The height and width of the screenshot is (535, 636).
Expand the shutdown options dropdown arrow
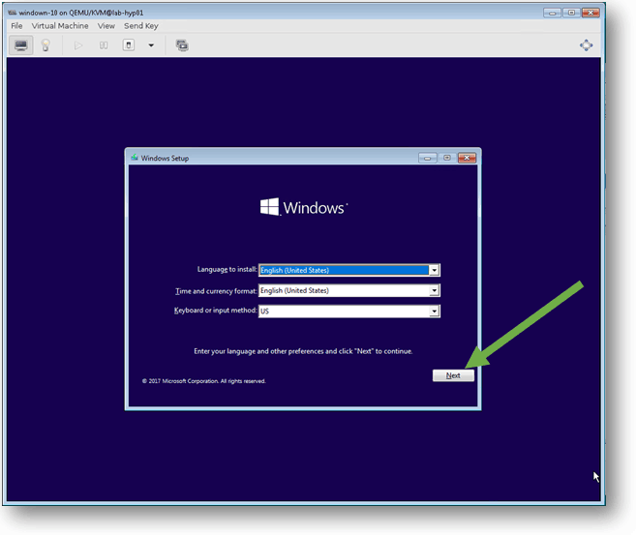pos(151,45)
